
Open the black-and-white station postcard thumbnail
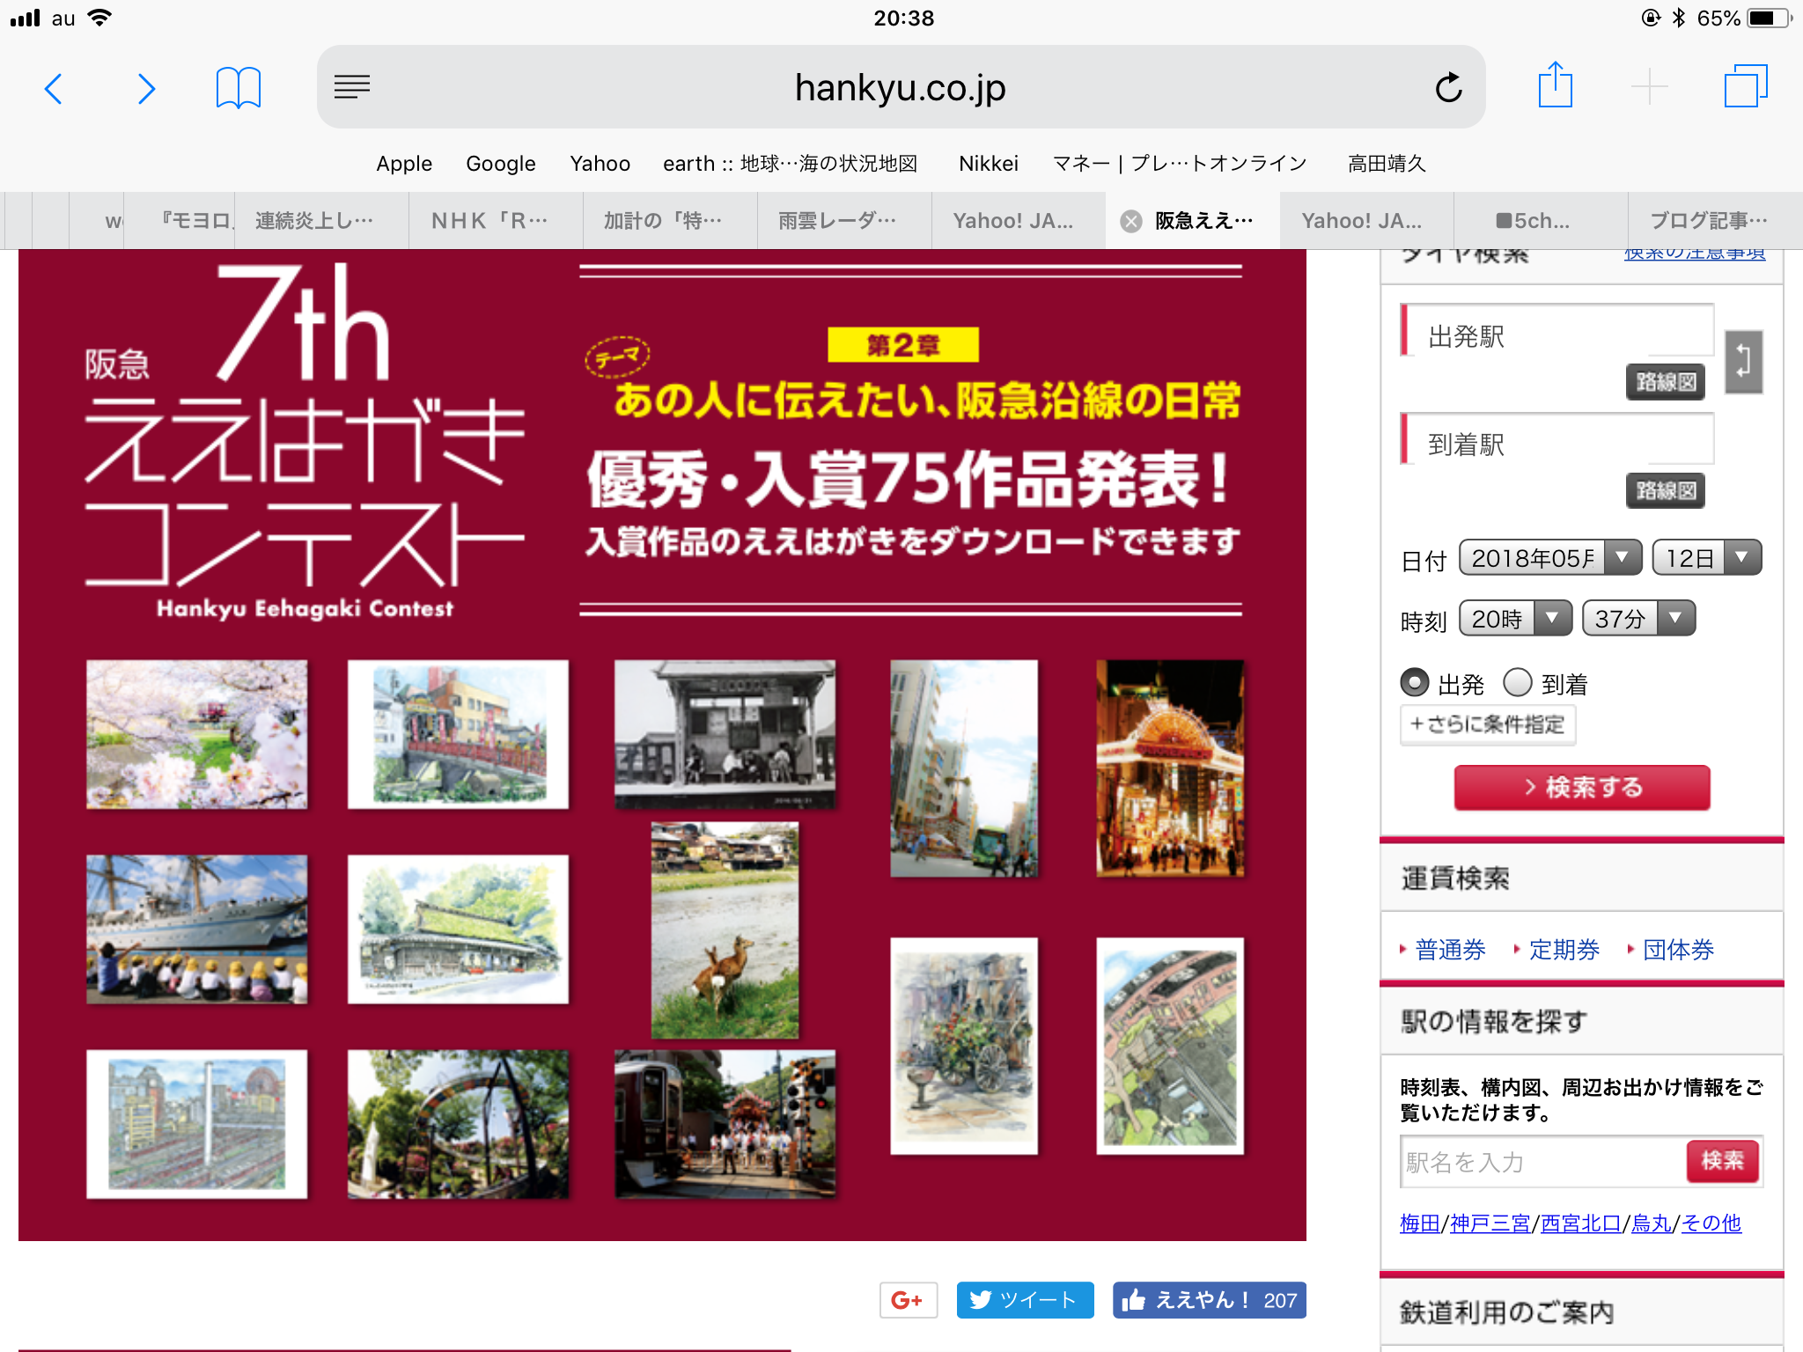(725, 734)
